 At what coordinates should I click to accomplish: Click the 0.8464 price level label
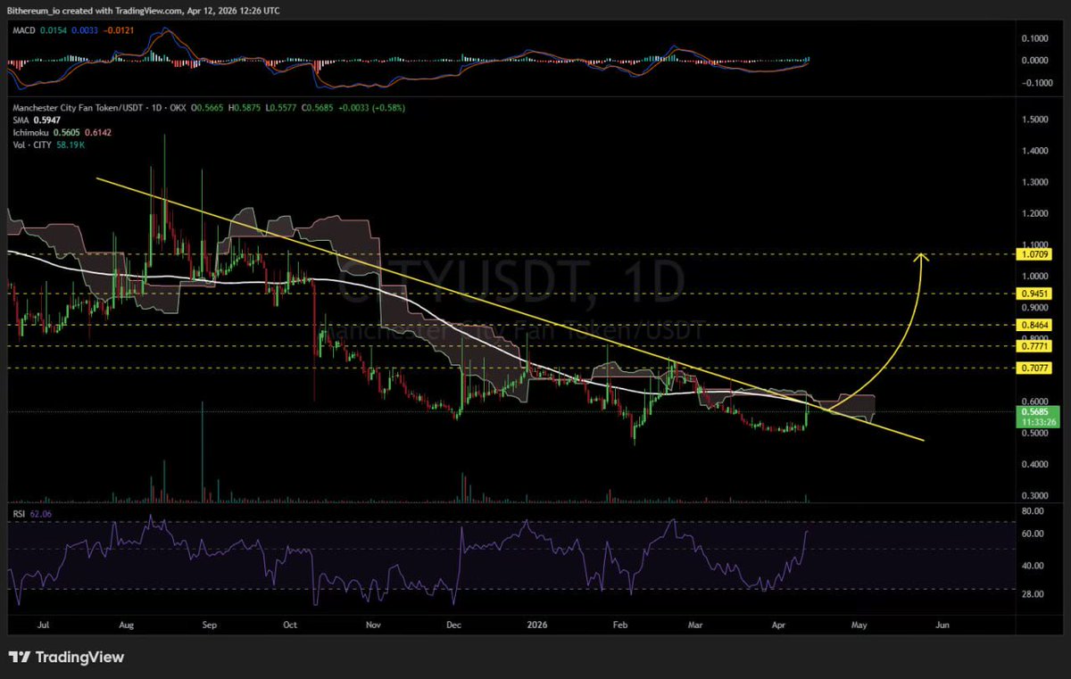click(x=1034, y=326)
